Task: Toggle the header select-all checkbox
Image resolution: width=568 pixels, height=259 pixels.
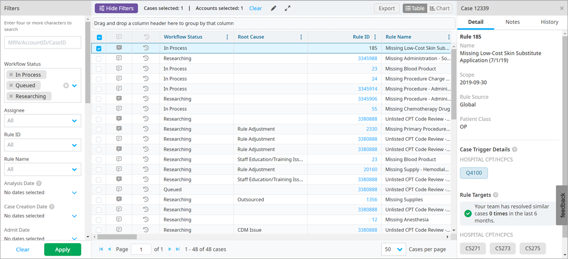Action: click(99, 37)
